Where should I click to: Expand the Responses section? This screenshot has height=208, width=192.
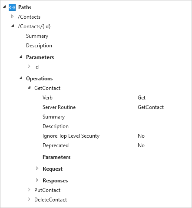(37, 180)
